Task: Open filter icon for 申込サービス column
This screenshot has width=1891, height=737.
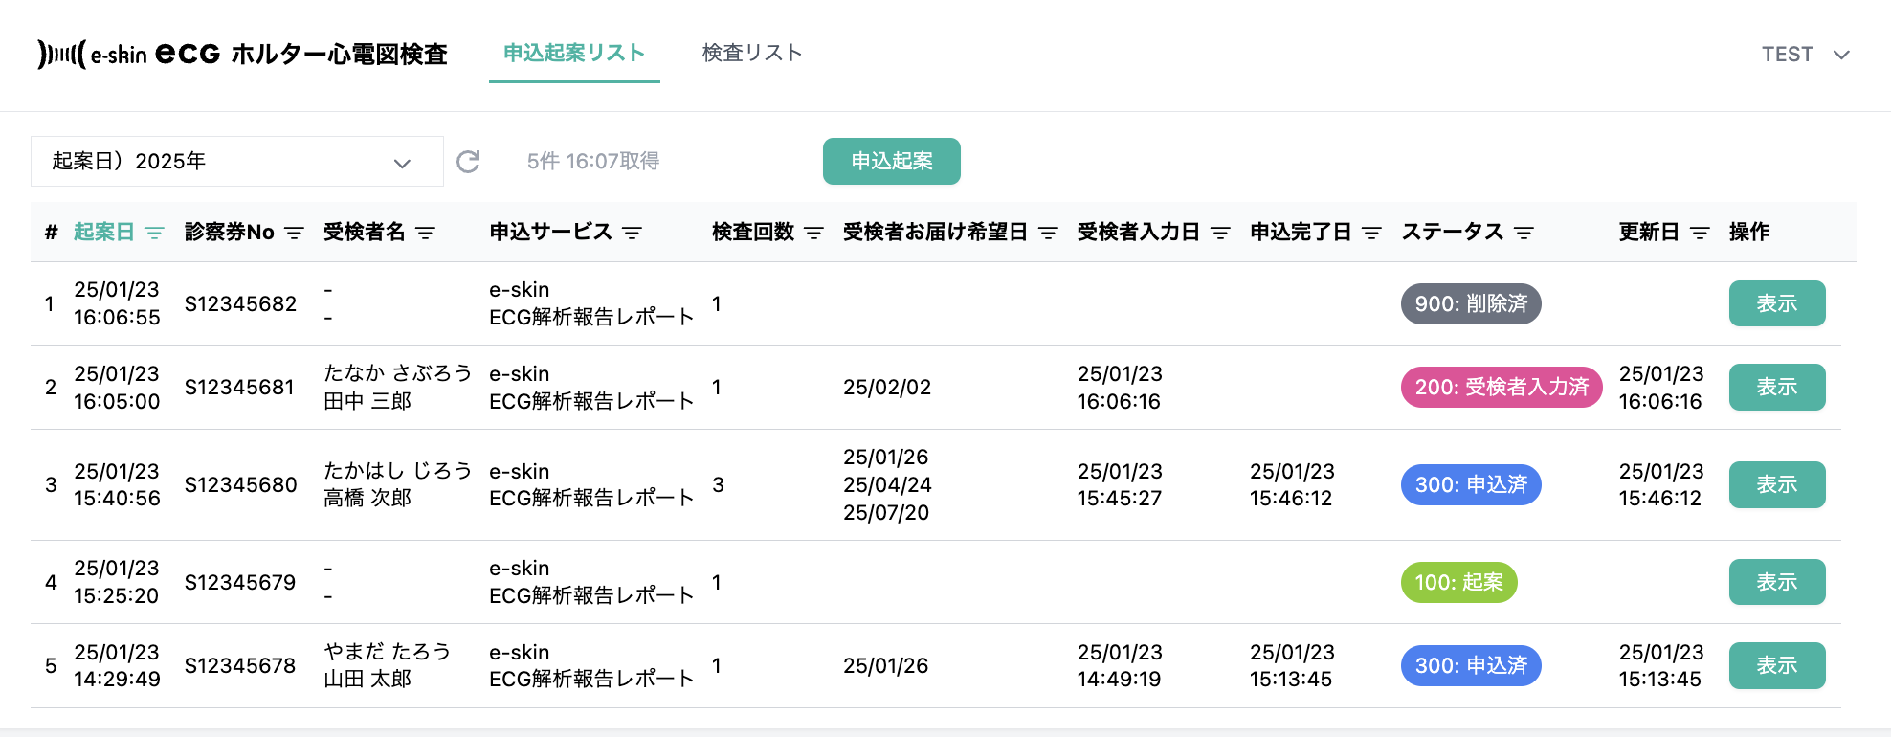Action: tap(632, 233)
